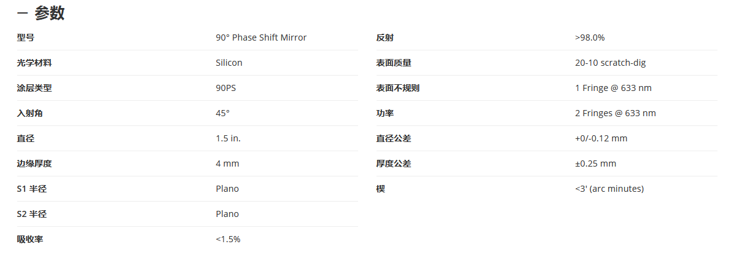
Task: Select the <3' (arc minutes) value
Action: pyautogui.click(x=609, y=189)
